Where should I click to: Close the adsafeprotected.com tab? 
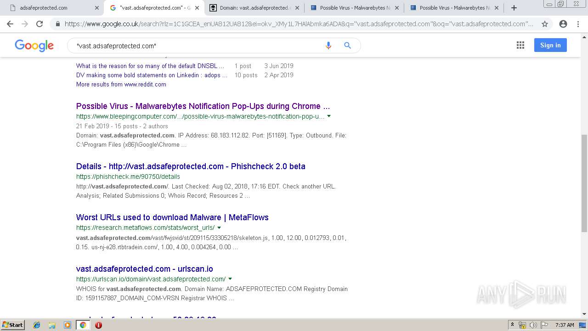point(97,8)
